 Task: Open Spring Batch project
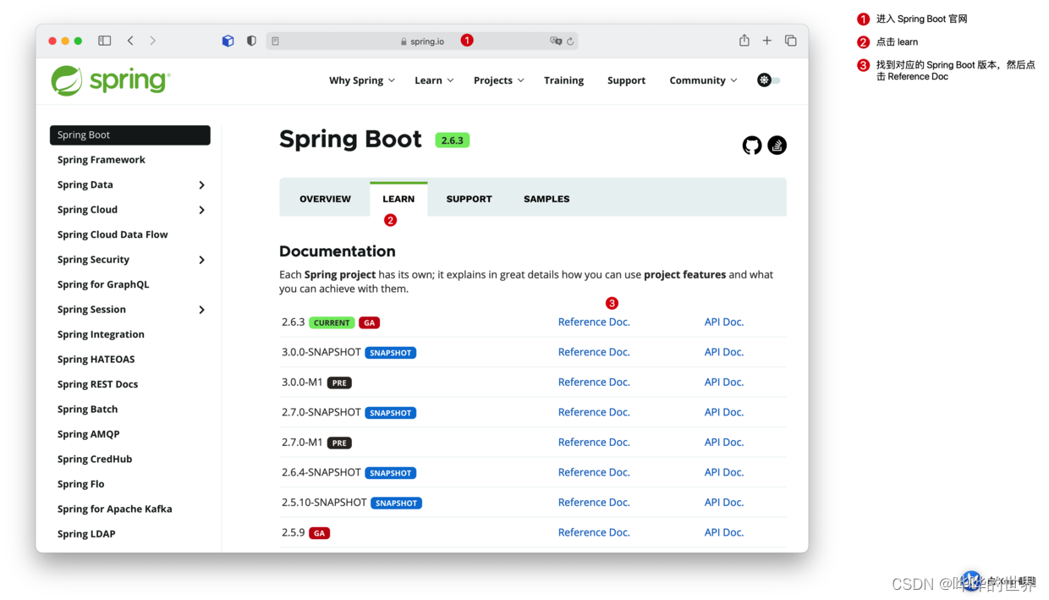[x=87, y=409]
